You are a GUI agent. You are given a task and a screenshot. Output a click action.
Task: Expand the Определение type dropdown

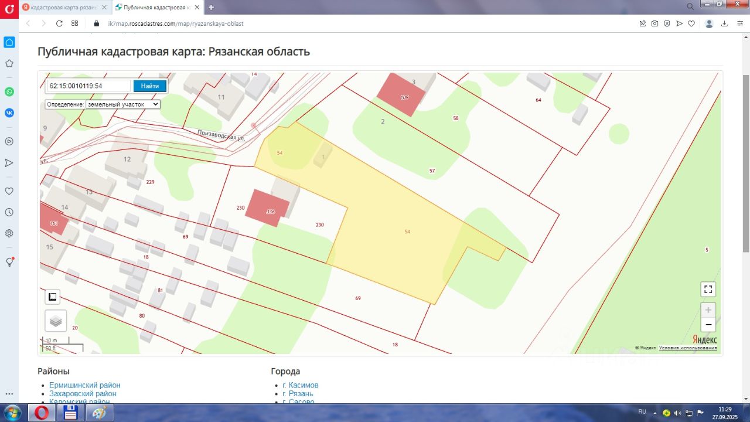[x=122, y=104]
